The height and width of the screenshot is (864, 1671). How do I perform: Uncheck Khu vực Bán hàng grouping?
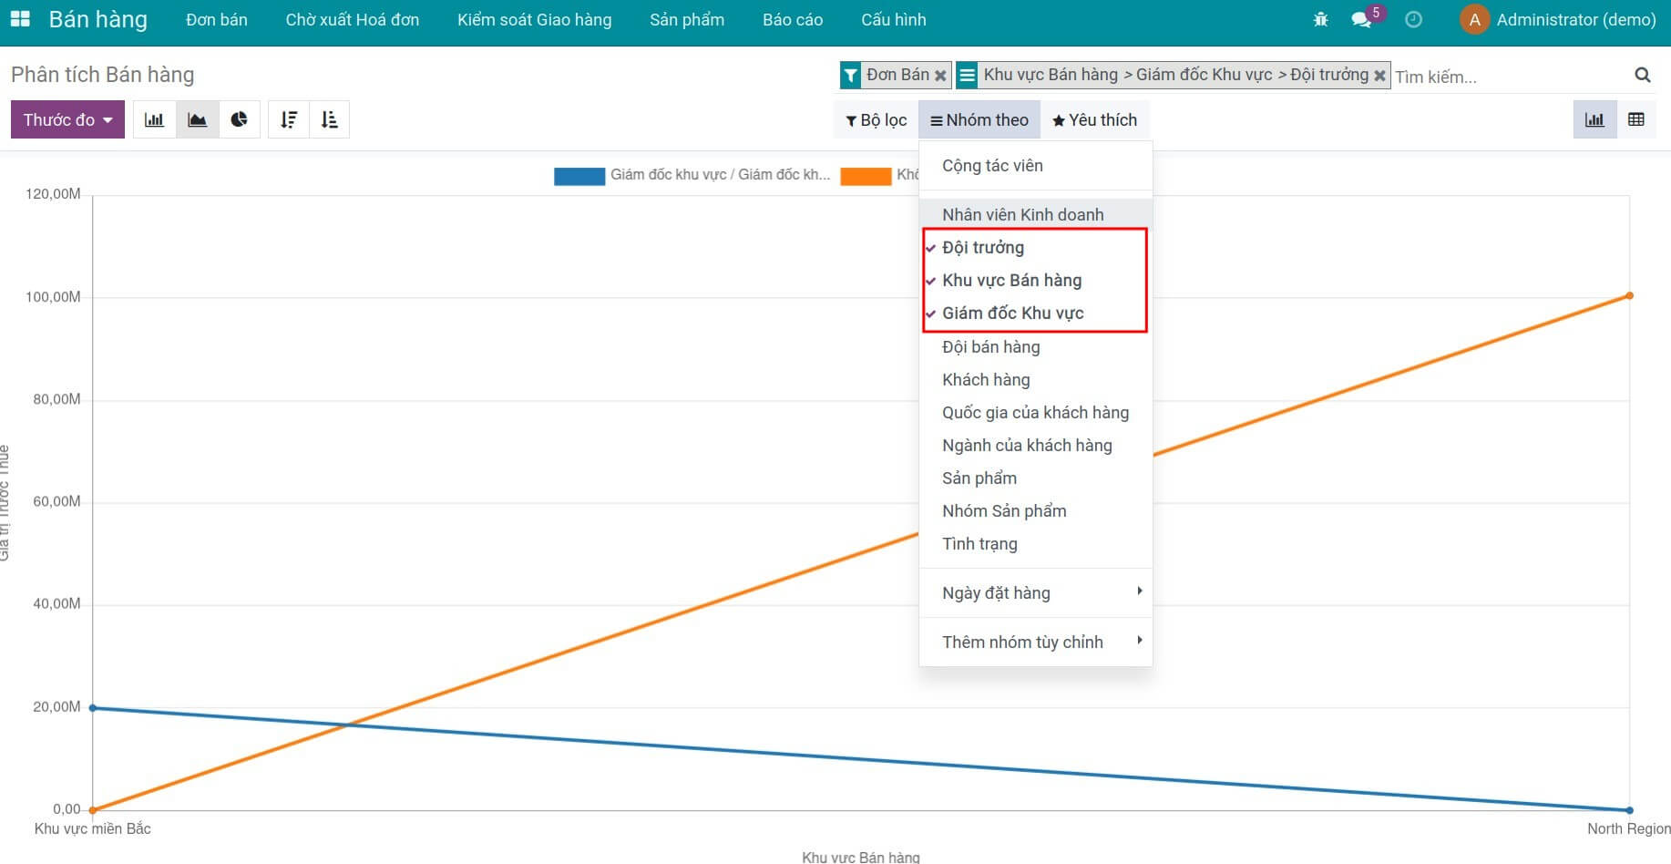pyautogui.click(x=1011, y=281)
